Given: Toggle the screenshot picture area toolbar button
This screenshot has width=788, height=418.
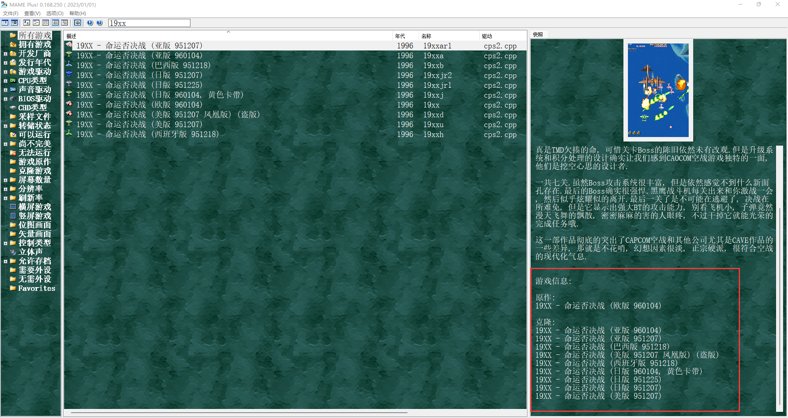Looking at the screenshot, I should pyautogui.click(x=14, y=23).
